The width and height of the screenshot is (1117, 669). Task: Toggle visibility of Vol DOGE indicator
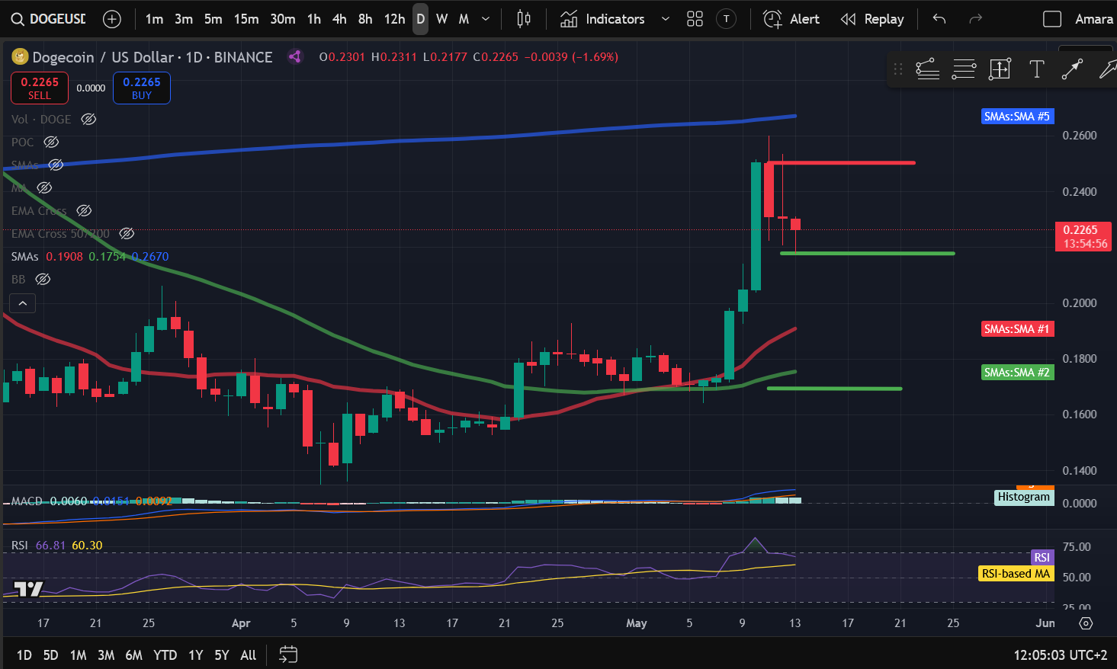(x=89, y=119)
